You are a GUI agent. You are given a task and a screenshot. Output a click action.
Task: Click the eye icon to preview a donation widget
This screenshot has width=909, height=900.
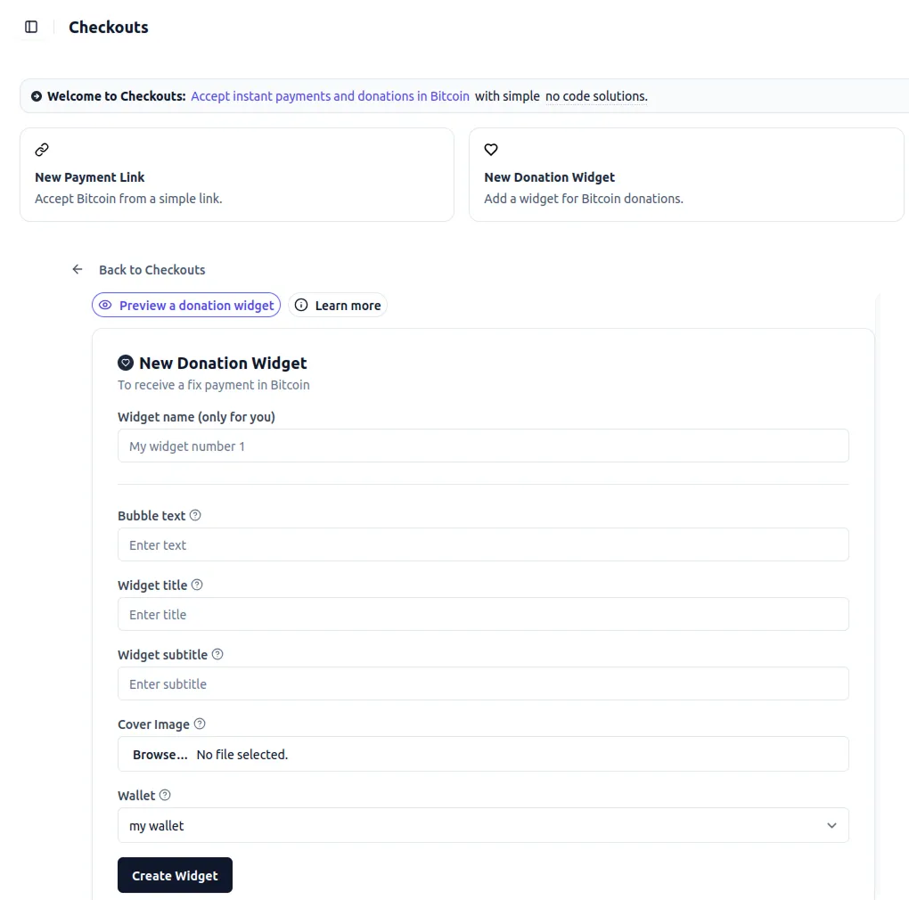click(107, 305)
